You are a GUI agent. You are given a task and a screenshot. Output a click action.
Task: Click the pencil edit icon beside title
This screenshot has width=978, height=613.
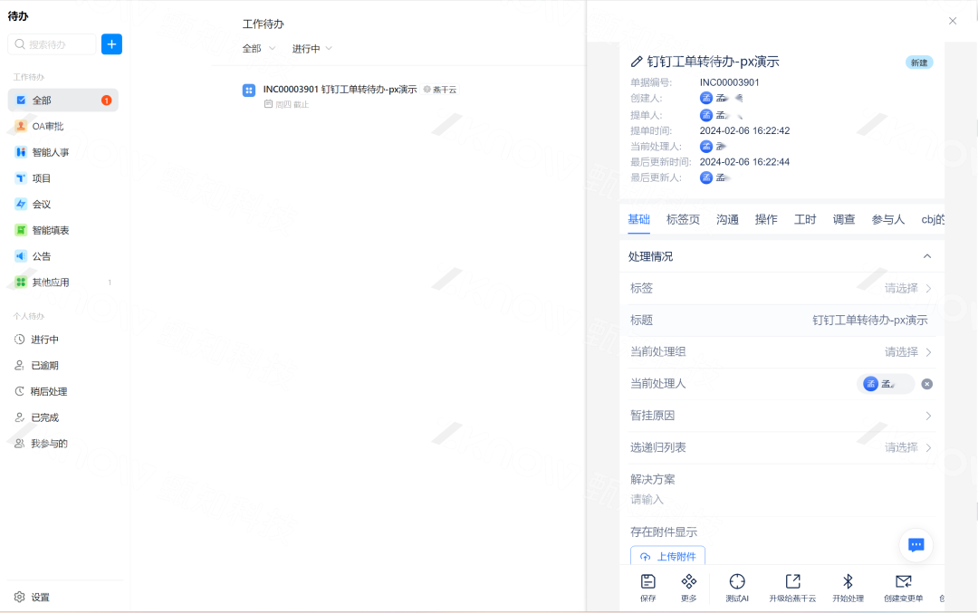click(x=637, y=62)
